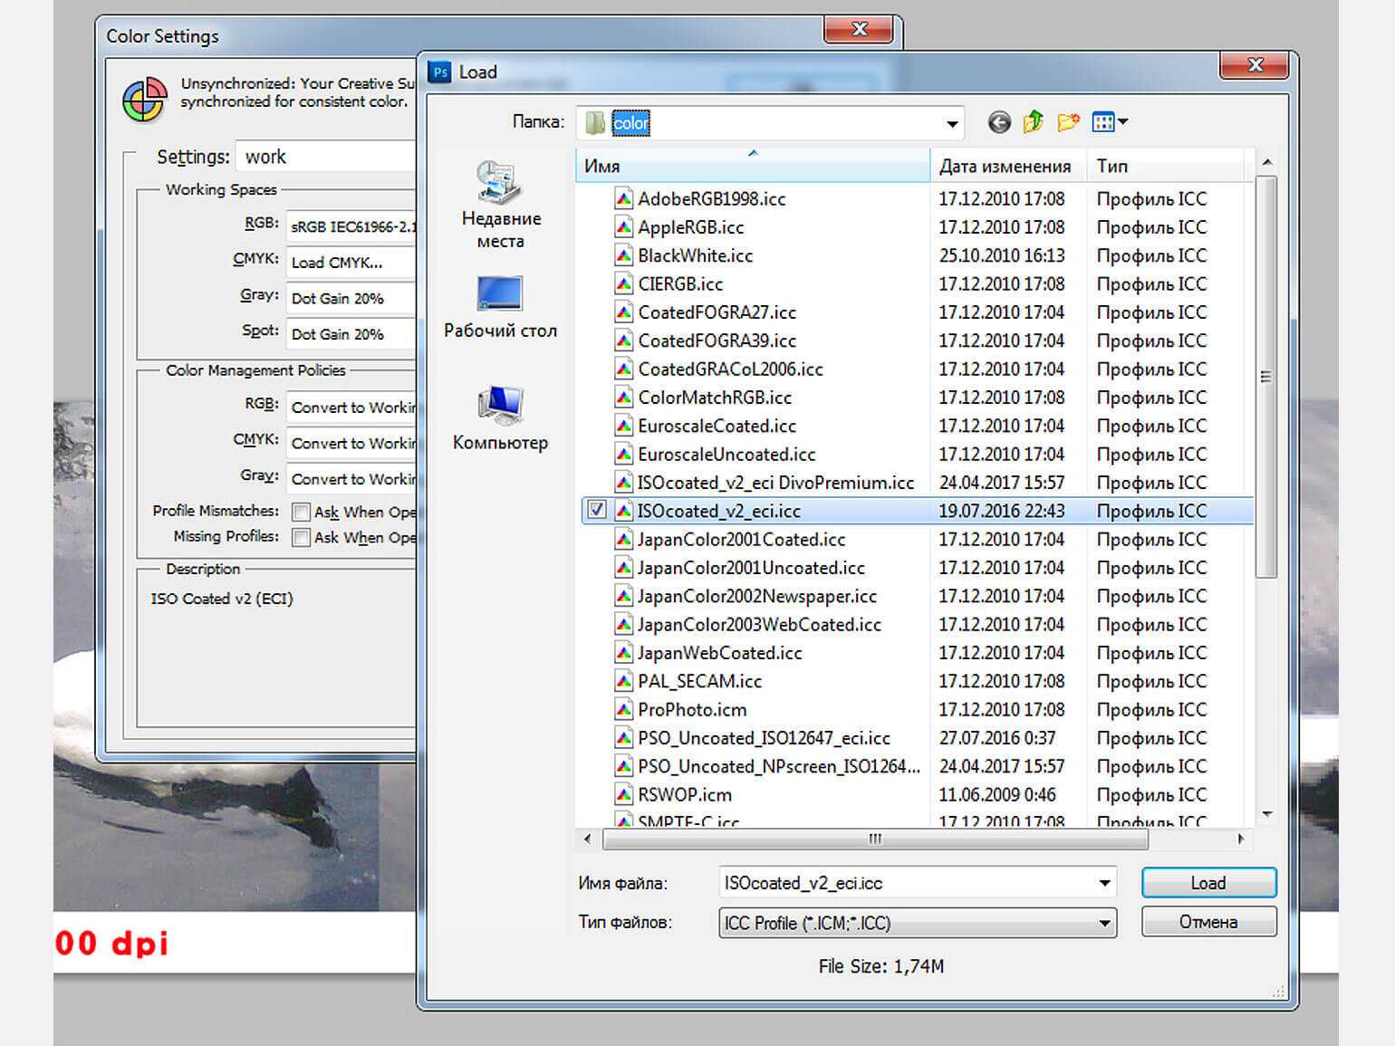Click the Back navigation arrow icon

(x=998, y=122)
